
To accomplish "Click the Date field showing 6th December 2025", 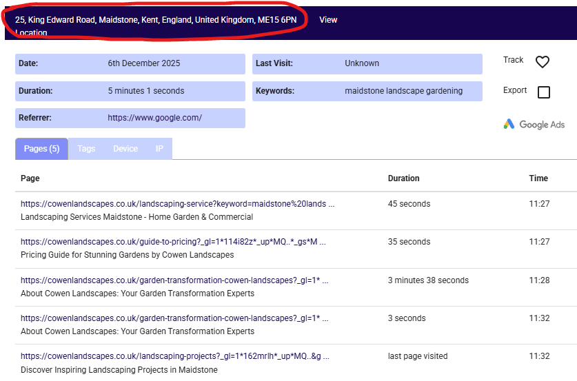I will tap(143, 63).
